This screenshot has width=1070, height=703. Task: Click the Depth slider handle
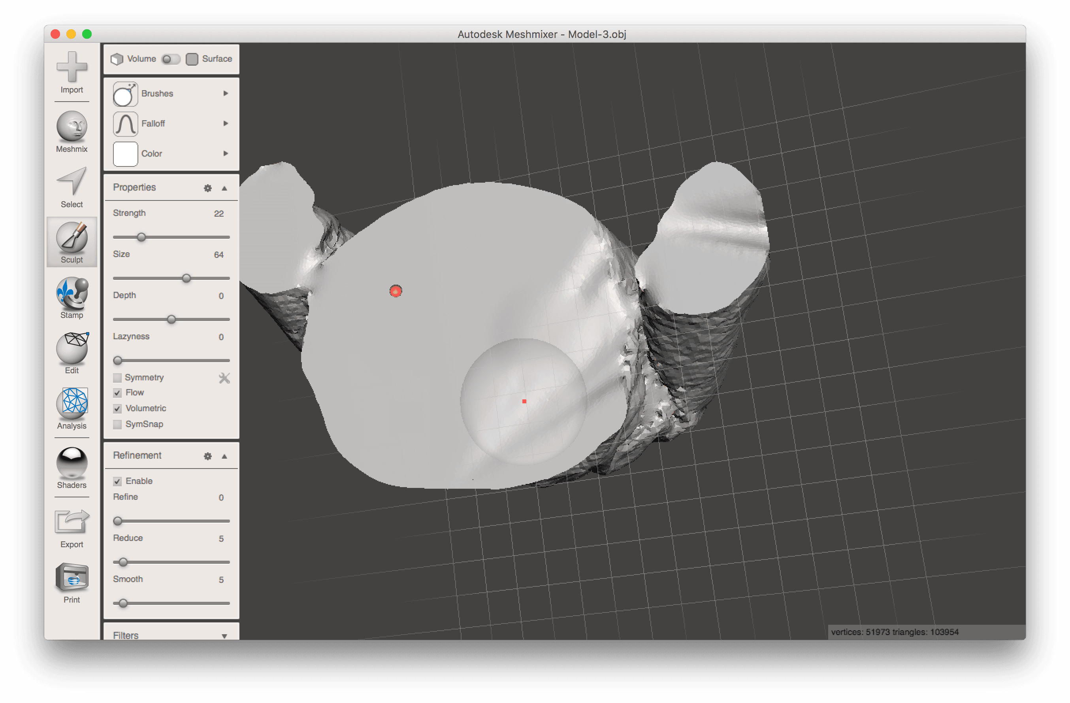pyautogui.click(x=171, y=320)
